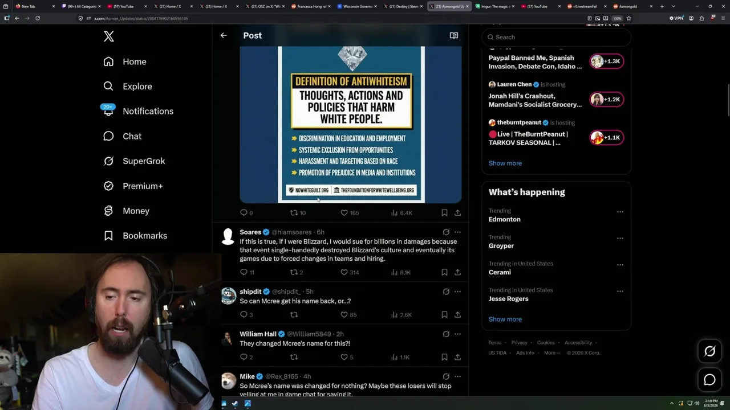Open Money in the X sidebar
730x410 pixels.
(x=127, y=211)
